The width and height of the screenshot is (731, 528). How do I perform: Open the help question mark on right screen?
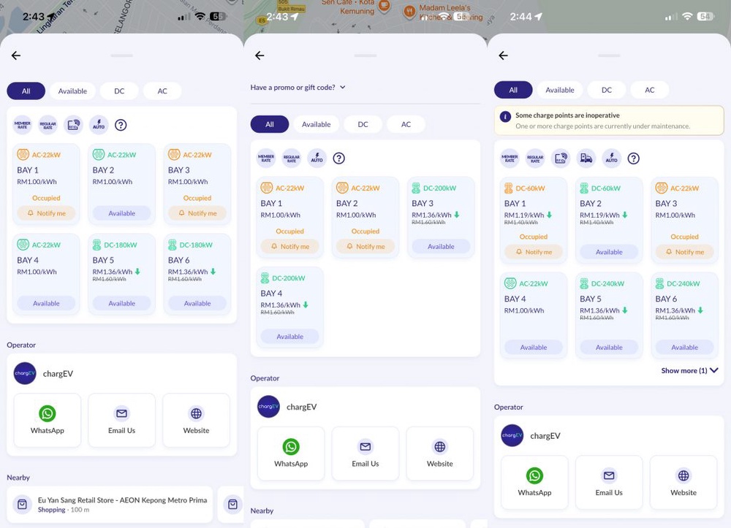(x=633, y=158)
